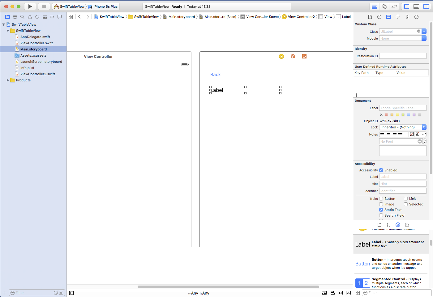The image size is (433, 297).
Task: Show the Connections inspector
Action: [416, 17]
